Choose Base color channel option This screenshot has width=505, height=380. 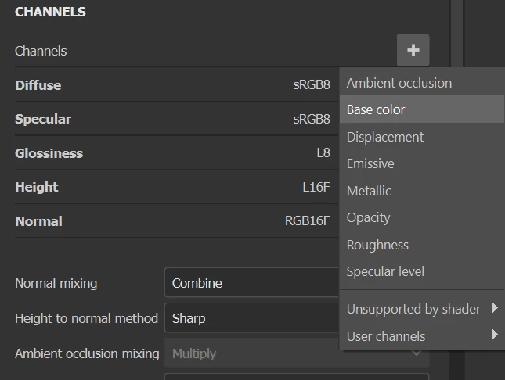[x=376, y=109]
